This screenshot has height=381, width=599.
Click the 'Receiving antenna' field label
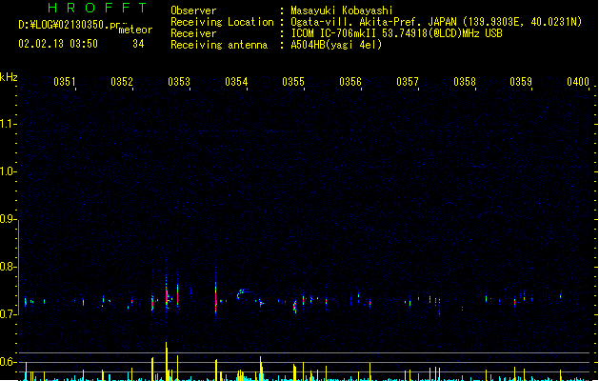click(219, 45)
